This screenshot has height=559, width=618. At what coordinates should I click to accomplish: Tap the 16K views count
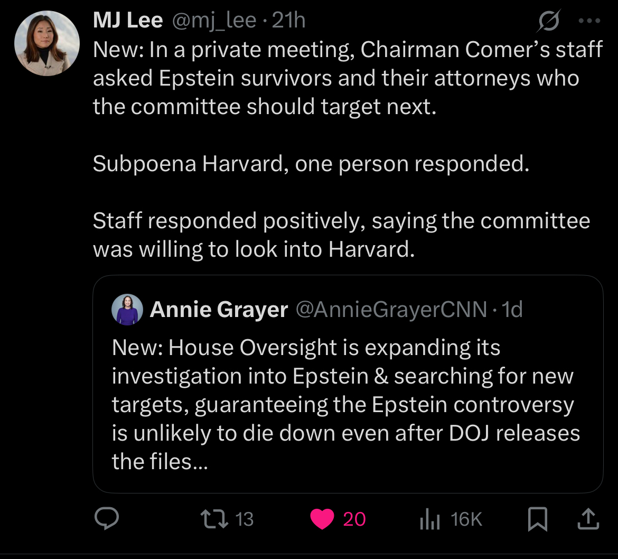(467, 519)
